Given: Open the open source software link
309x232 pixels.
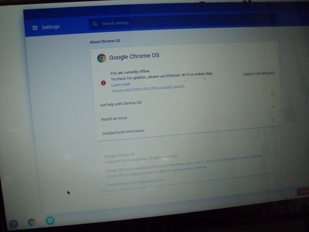Looking at the screenshot, I should tap(246, 157).
